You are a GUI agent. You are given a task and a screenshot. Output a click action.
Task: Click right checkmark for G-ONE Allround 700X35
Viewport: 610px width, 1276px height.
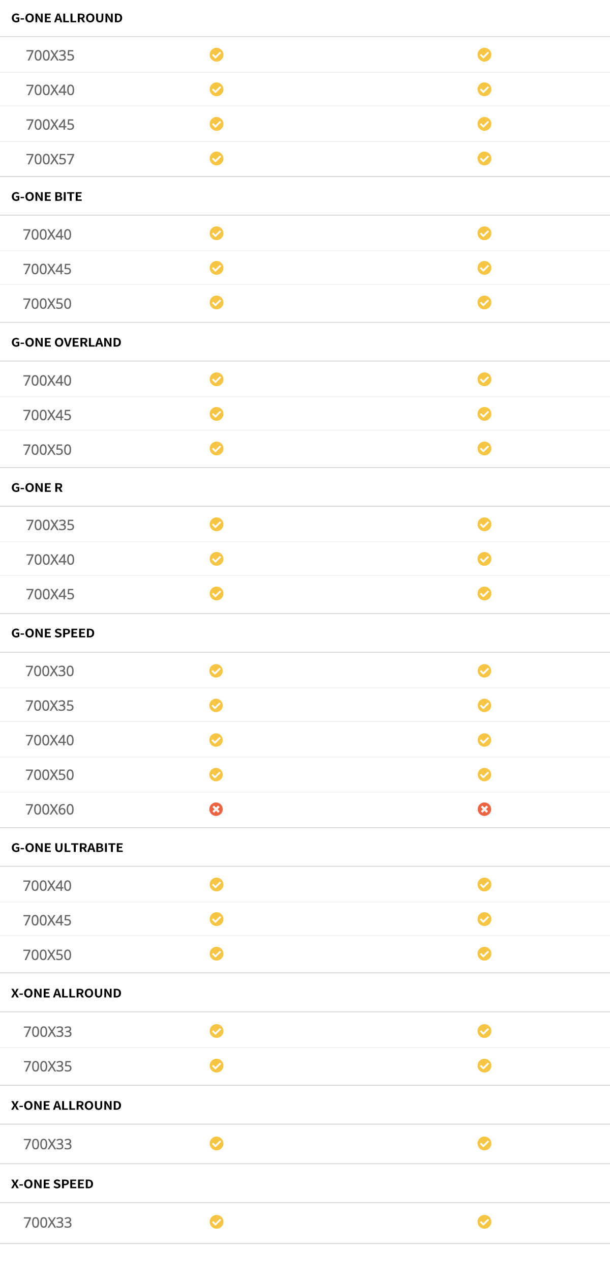point(484,55)
